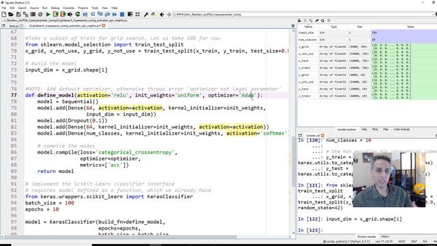Open the Code Analysis tab
This screenshot has width=437, height=246.
pos(401,129)
